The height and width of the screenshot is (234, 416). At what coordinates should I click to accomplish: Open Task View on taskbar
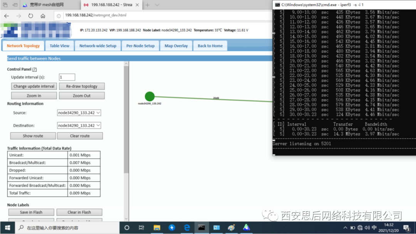click(x=141, y=227)
